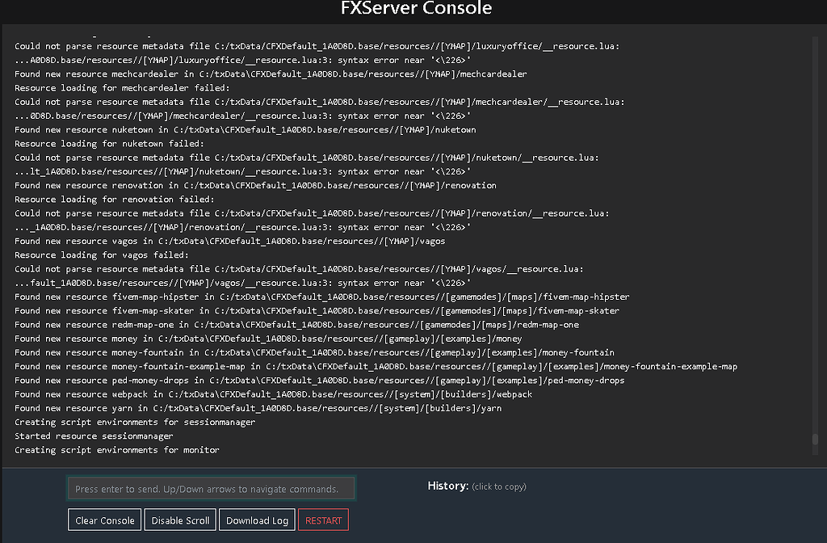Viewport: 827px width, 543px height.
Task: Click the Disable Scroll button
Action: click(180, 520)
